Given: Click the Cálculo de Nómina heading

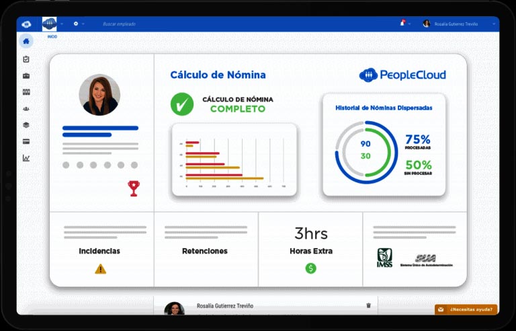Looking at the screenshot, I should [x=218, y=75].
